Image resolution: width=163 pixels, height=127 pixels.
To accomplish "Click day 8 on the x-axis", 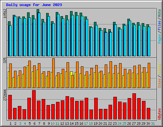I will click(x=44, y=124).
